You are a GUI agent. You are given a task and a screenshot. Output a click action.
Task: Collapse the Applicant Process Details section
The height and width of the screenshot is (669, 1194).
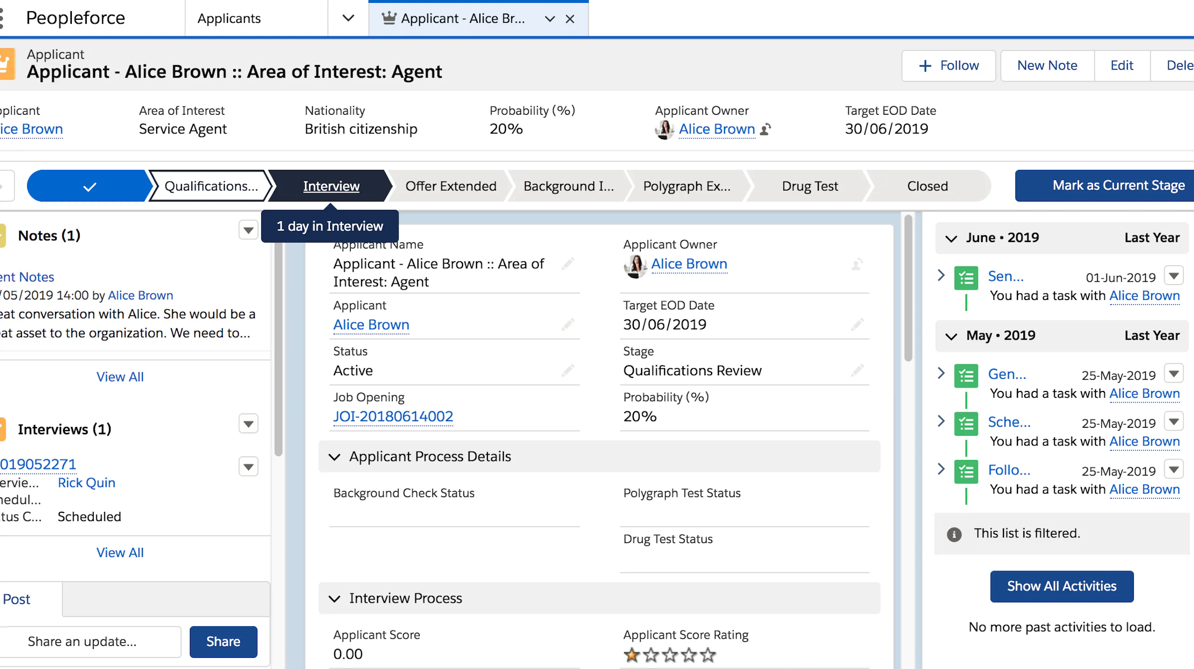pos(334,457)
